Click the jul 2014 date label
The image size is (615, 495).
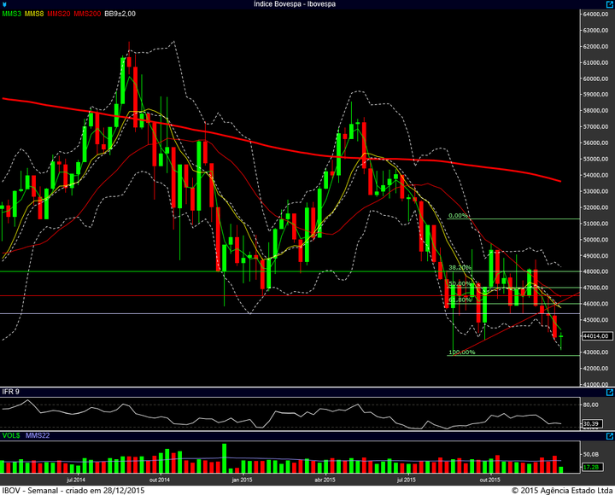coord(76,480)
